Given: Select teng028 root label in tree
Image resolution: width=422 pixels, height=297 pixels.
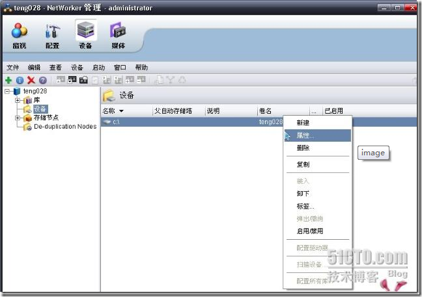Looking at the screenshot, I should click(x=35, y=91).
